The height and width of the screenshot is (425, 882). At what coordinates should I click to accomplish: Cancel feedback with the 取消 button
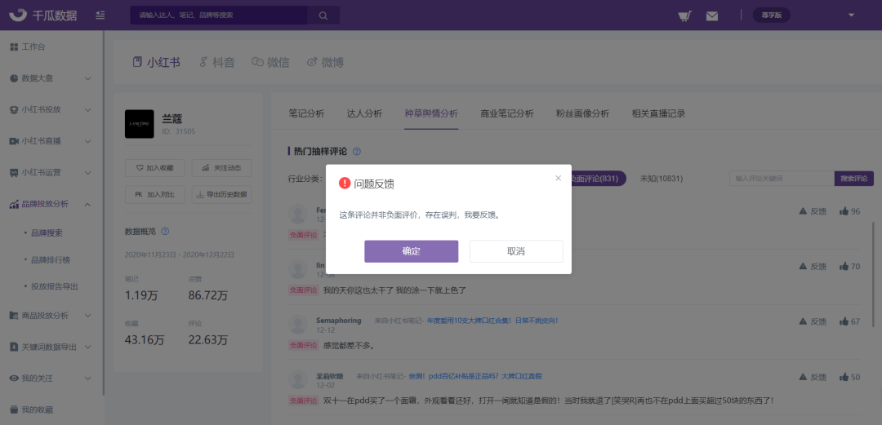click(516, 251)
